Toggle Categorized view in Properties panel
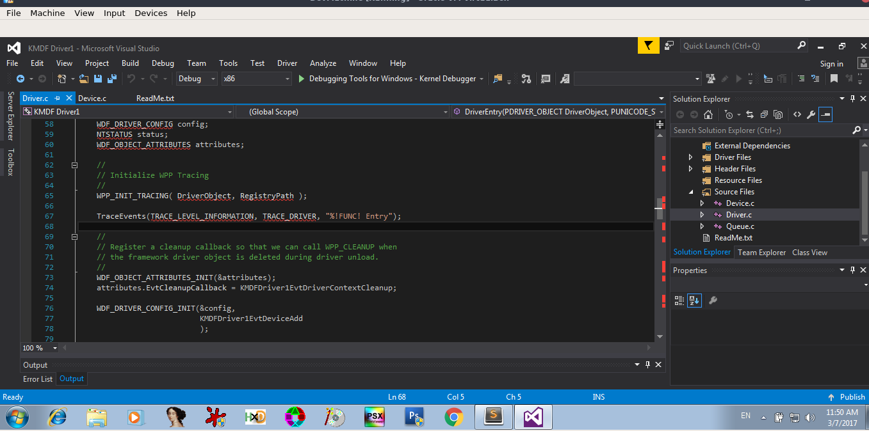This screenshot has height=431, width=869. [x=679, y=300]
